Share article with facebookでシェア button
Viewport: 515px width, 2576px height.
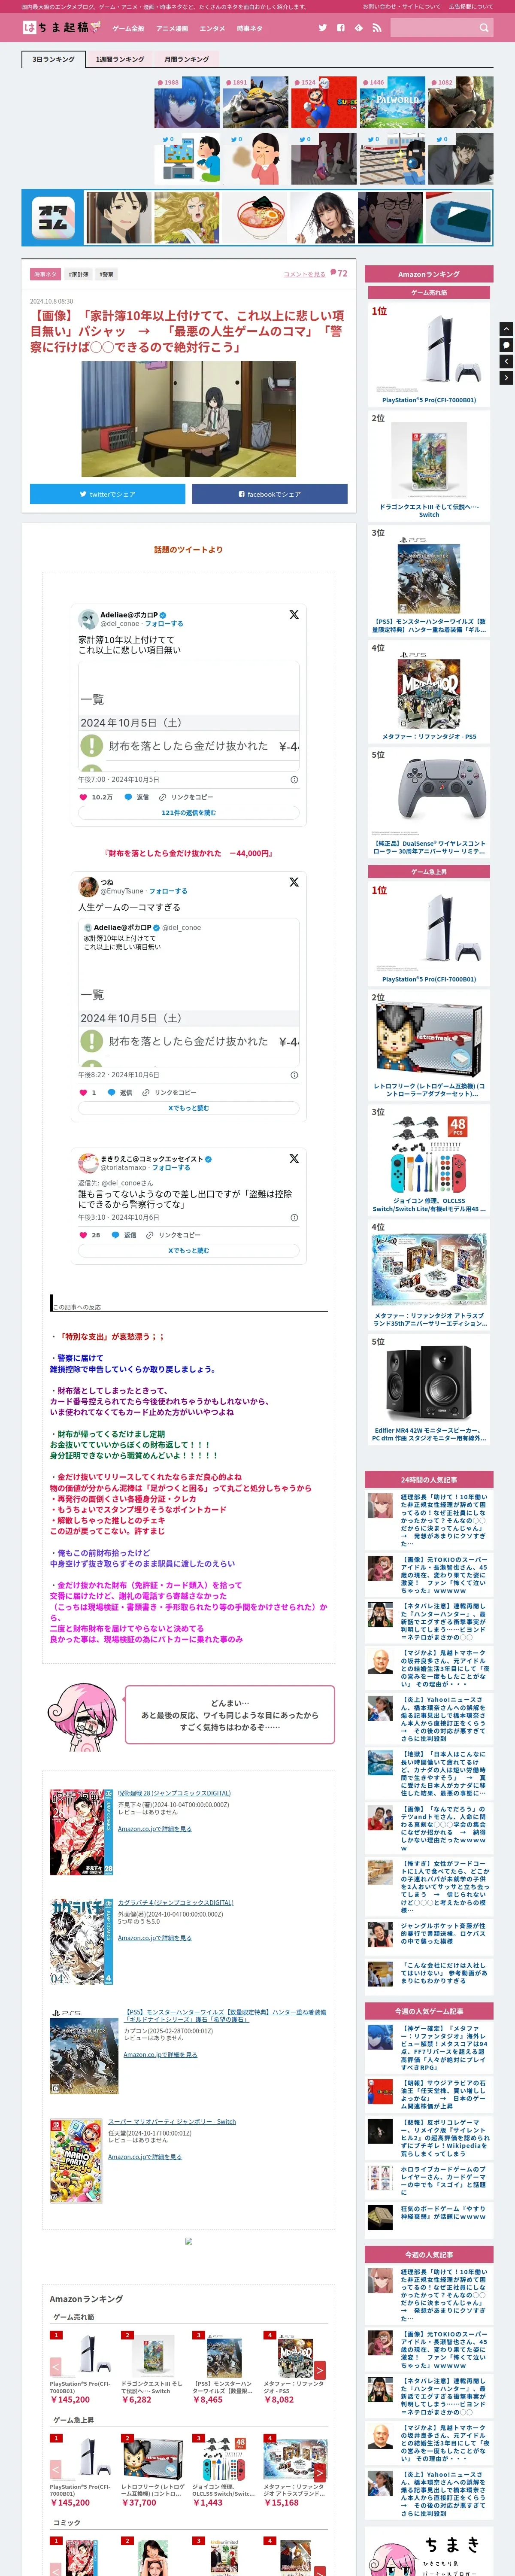click(x=270, y=494)
